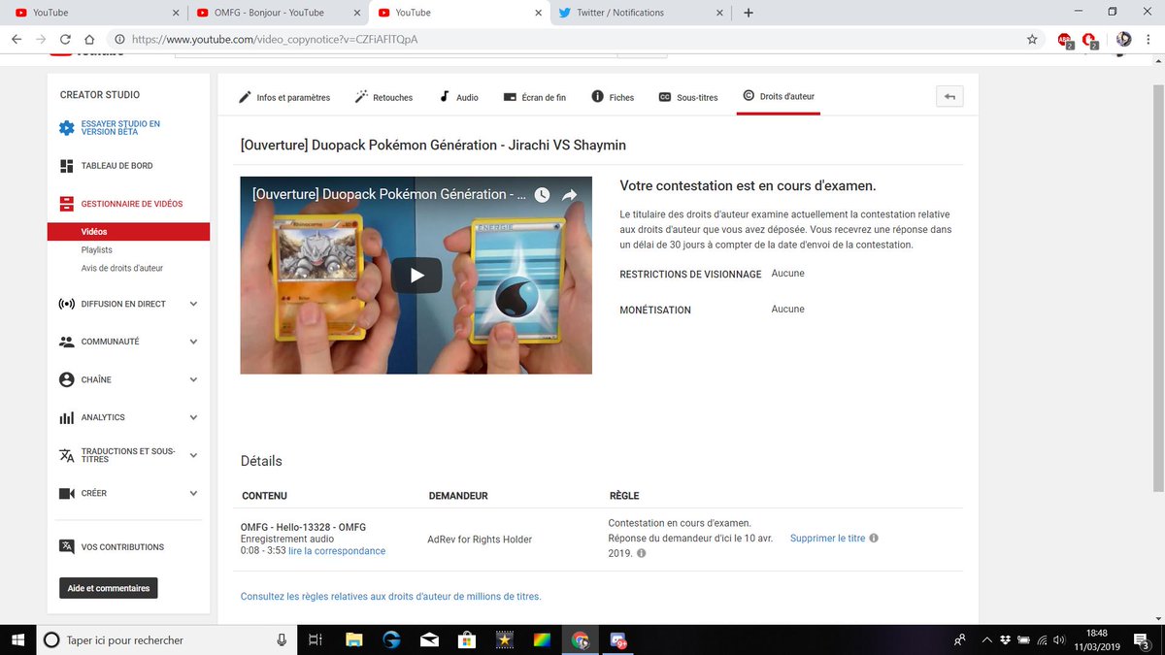
Task: Open the Sous-titres tab
Action: (688, 97)
